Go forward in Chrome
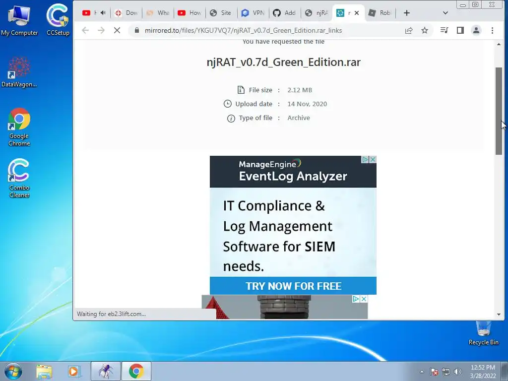 (101, 30)
